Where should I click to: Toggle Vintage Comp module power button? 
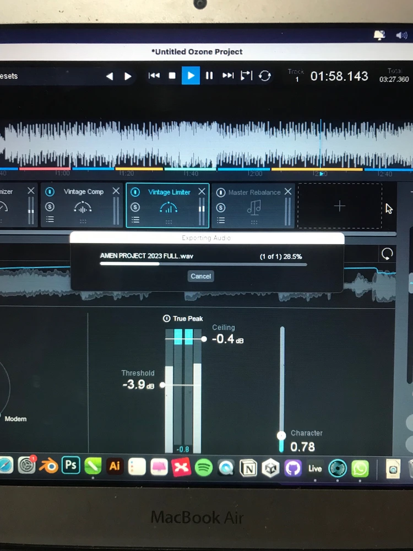pos(50,192)
